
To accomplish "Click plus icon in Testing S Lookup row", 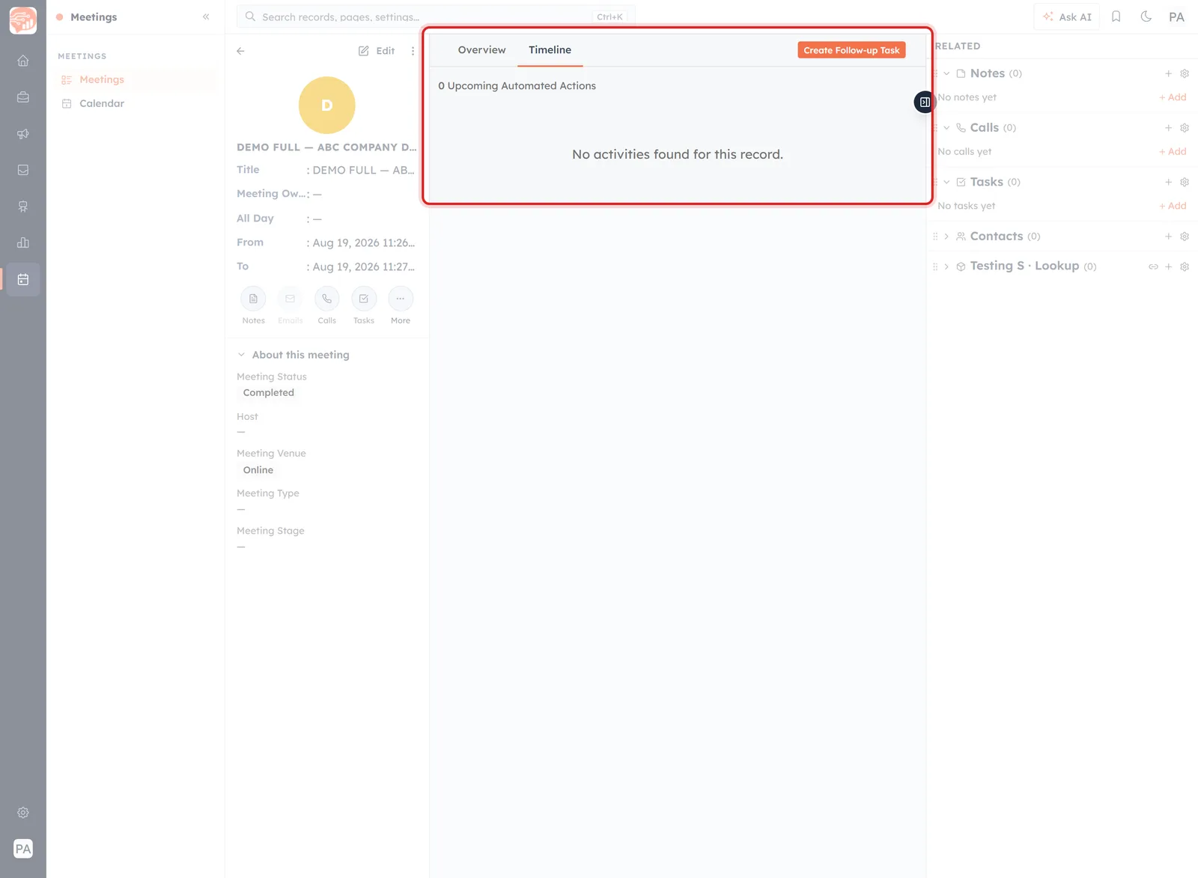I will click(x=1168, y=266).
